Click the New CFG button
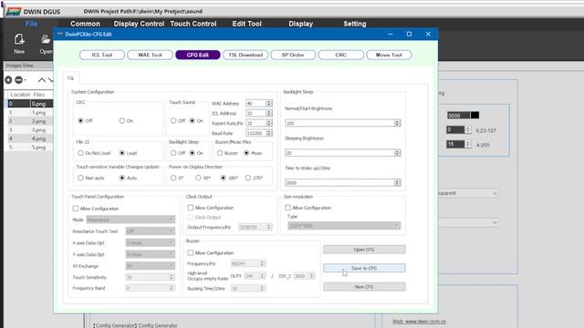The width and height of the screenshot is (584, 328). [x=364, y=287]
